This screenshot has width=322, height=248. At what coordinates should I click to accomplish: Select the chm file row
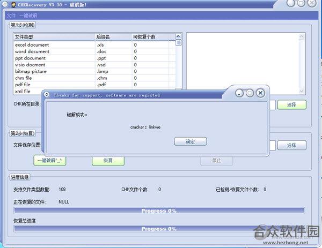94,78
